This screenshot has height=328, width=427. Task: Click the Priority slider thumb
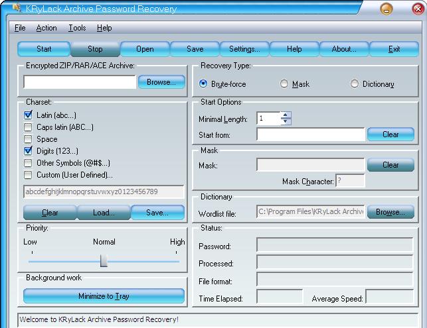[x=104, y=261]
